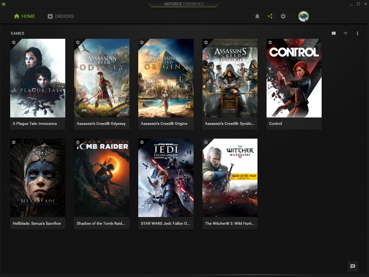Open Assassin's Creed Origins cover art
This screenshot has width=369, height=277.
166,78
